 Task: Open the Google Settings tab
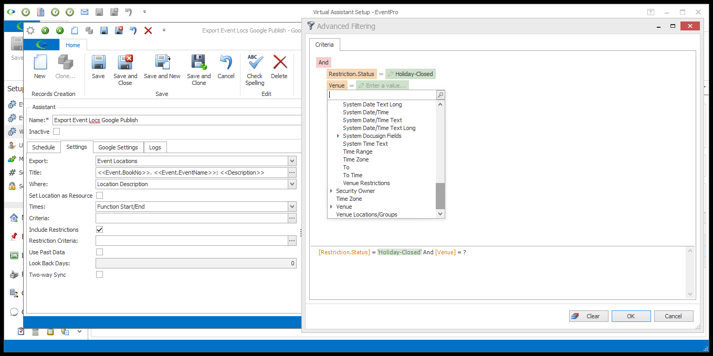pyautogui.click(x=118, y=147)
